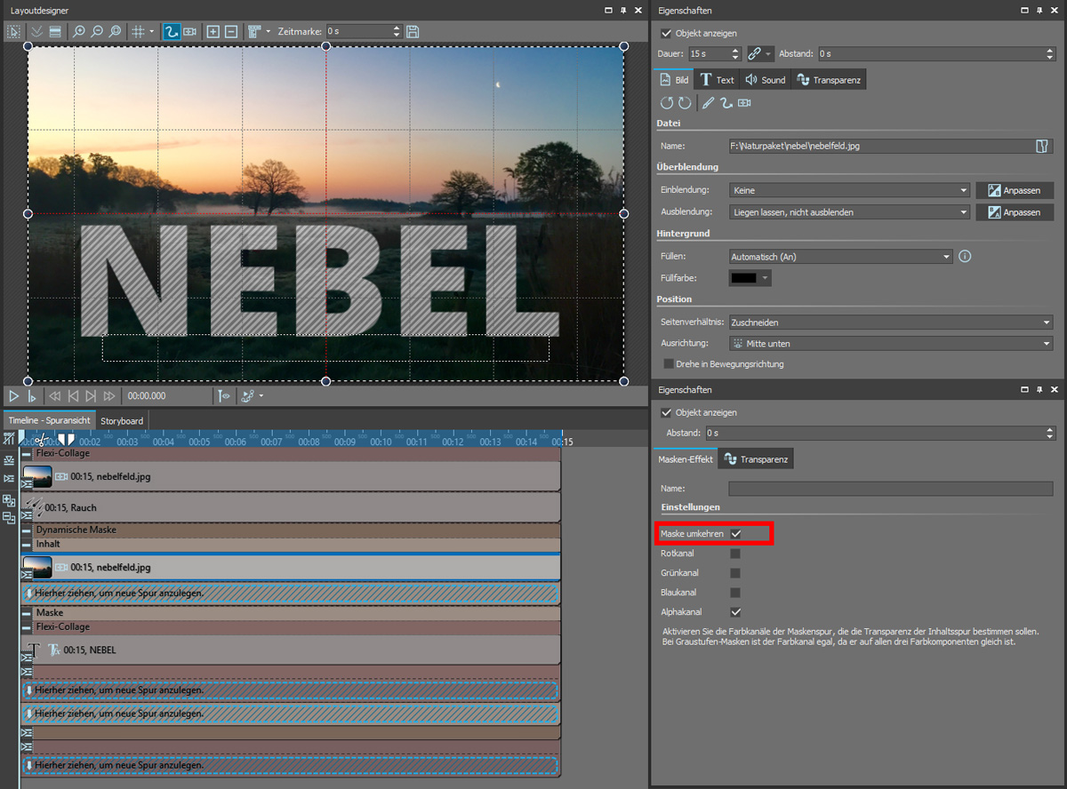
Task: Save the Zeitmarke with the floppy disk icon
Action: [x=413, y=32]
